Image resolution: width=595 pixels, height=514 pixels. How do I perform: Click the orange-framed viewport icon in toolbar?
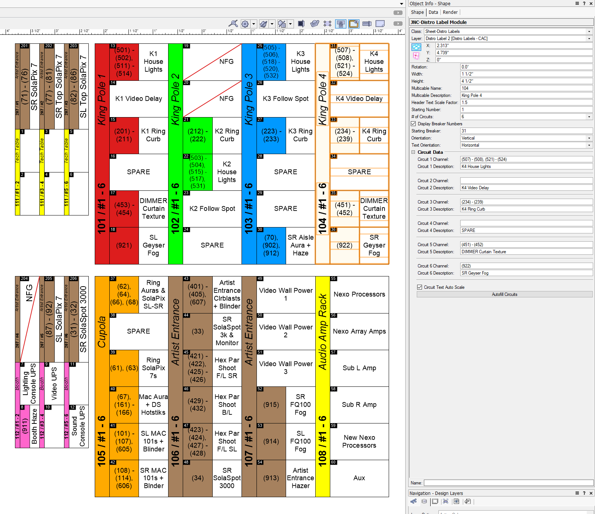click(353, 24)
